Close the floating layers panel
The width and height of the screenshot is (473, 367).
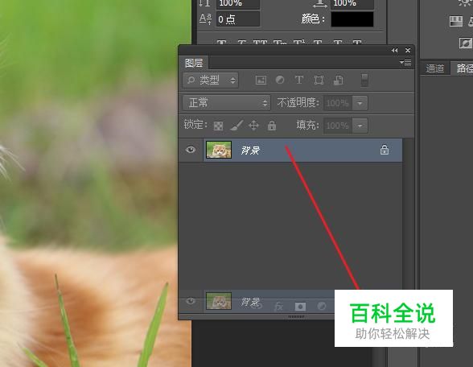pyautogui.click(x=408, y=51)
